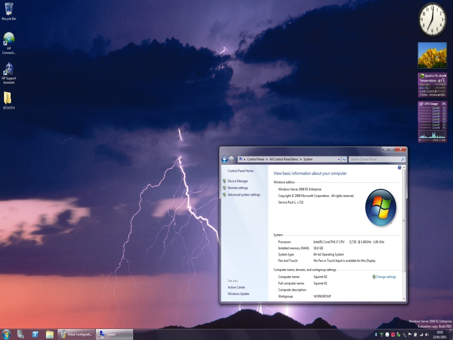
Task: Open the Start menu orb
Action: click(x=6, y=335)
